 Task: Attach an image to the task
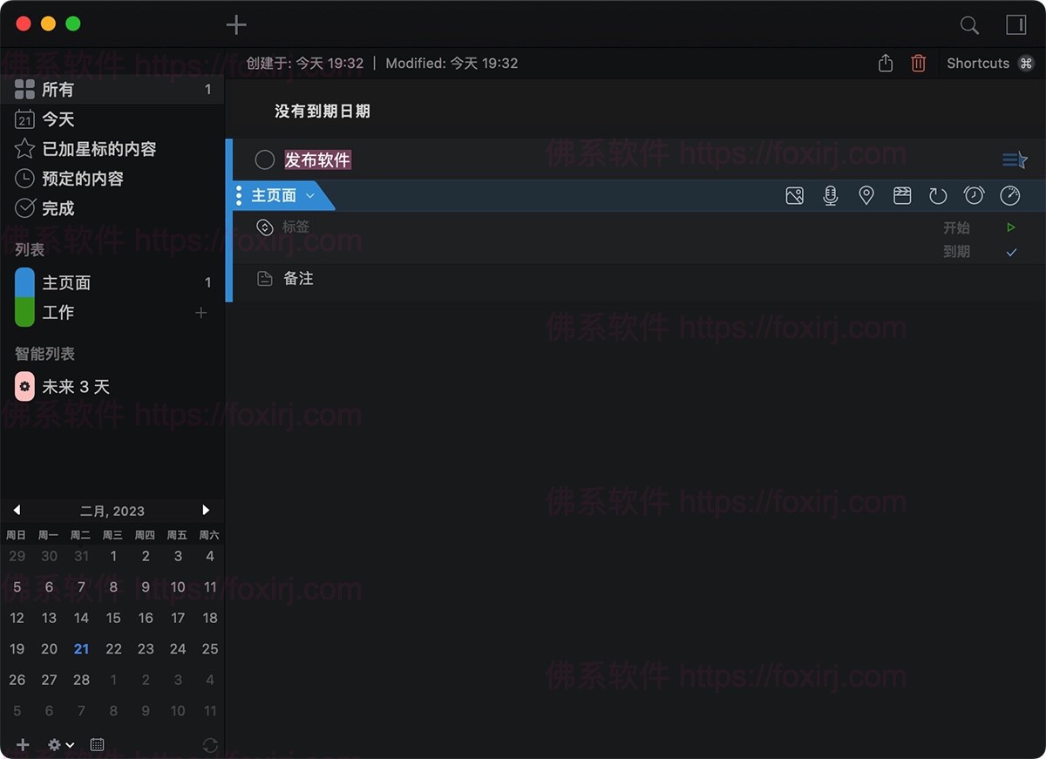pos(794,195)
